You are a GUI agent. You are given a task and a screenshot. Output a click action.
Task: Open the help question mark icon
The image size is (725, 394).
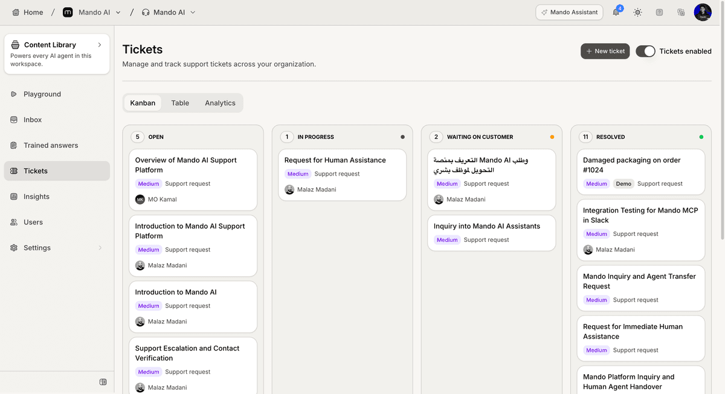[x=659, y=12]
